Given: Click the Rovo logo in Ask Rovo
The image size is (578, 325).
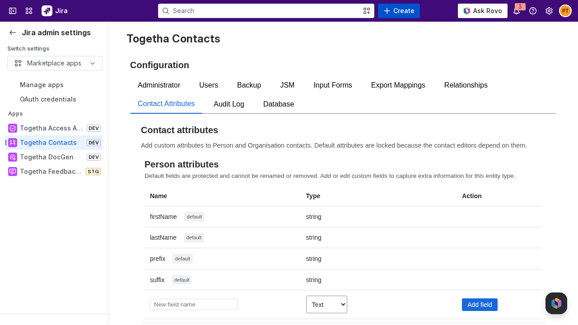Looking at the screenshot, I should coord(467,11).
